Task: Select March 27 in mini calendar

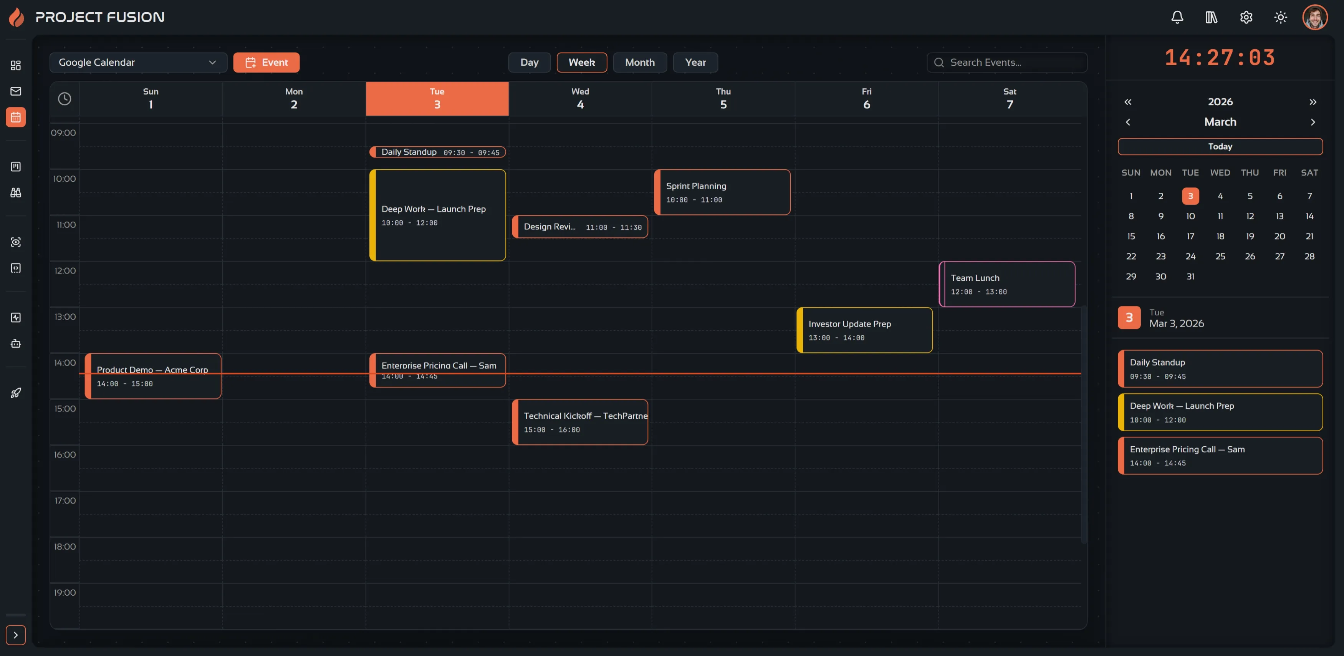Action: 1279,256
